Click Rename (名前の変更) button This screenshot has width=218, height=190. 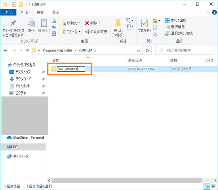[96, 32]
